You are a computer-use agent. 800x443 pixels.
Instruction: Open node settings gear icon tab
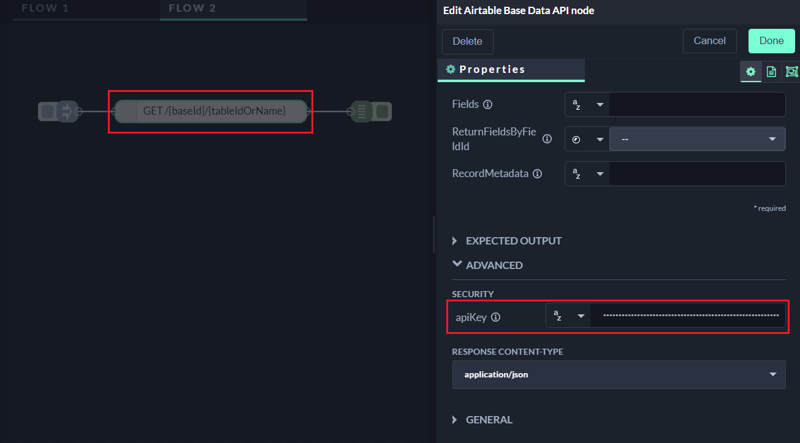click(x=750, y=72)
